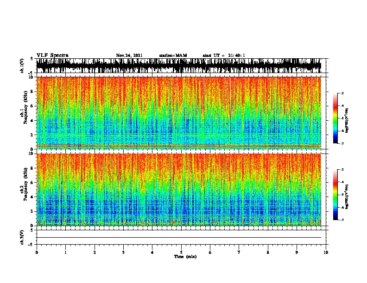Screen dimensions: 367x283
Task: Click the "2" tick on ch.1 frequency axis
Action: pos(32,135)
